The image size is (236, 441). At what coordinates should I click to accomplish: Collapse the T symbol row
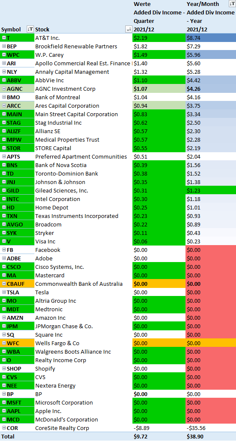4,38
